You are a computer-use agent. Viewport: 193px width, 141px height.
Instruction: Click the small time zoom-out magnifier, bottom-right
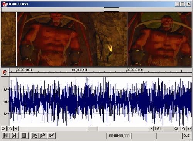point(183,129)
